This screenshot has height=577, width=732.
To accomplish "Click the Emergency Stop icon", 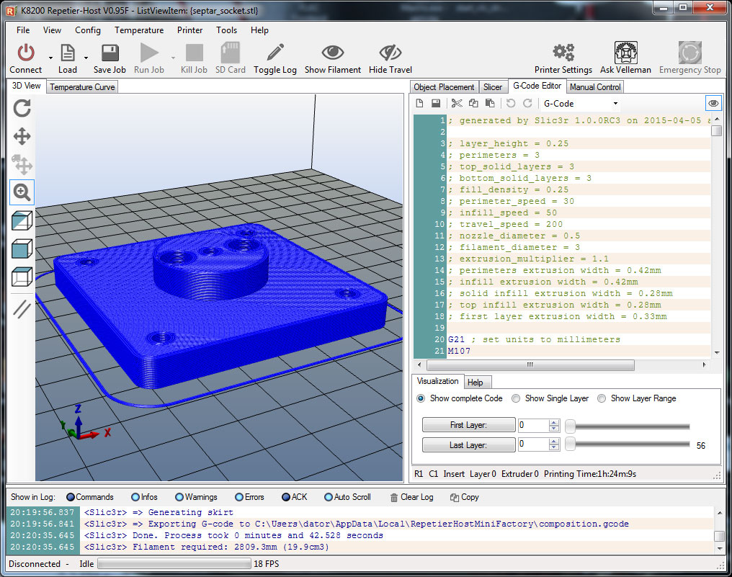I will pos(690,53).
